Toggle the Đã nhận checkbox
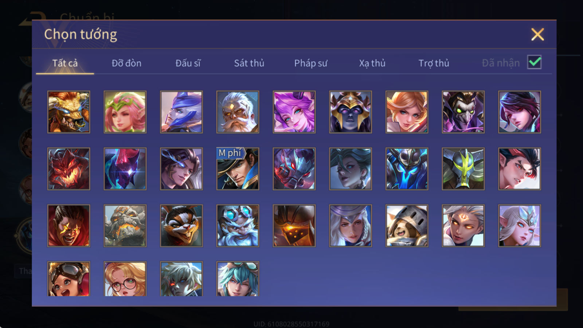Screen dimensions: 583x328 click(534, 62)
